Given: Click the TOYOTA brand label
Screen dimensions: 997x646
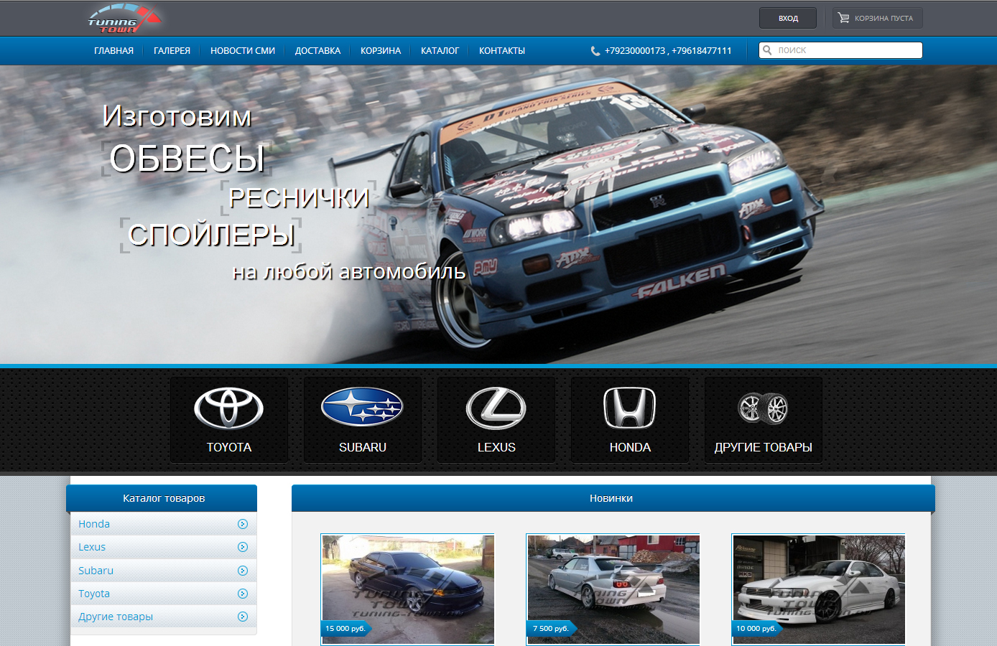Looking at the screenshot, I should coord(229,447).
